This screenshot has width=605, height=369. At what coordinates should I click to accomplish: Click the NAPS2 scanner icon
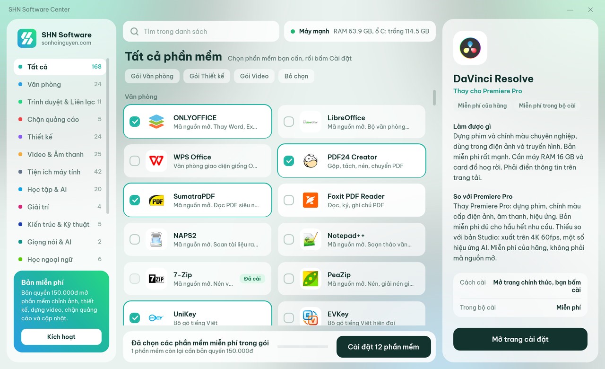tap(156, 239)
